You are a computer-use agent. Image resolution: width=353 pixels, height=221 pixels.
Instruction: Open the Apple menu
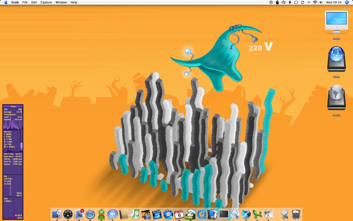(x=6, y=2)
